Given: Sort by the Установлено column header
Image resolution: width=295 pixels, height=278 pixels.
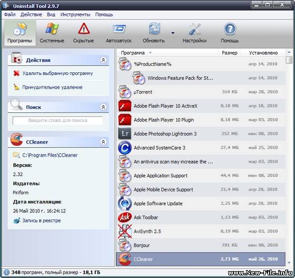Looking at the screenshot, I should pos(263,53).
